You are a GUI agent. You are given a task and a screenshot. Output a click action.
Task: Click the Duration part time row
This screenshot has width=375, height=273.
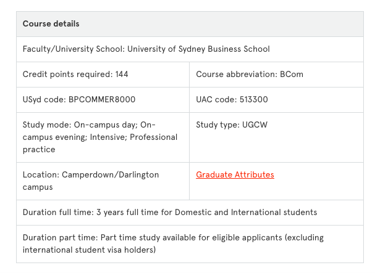point(173,243)
